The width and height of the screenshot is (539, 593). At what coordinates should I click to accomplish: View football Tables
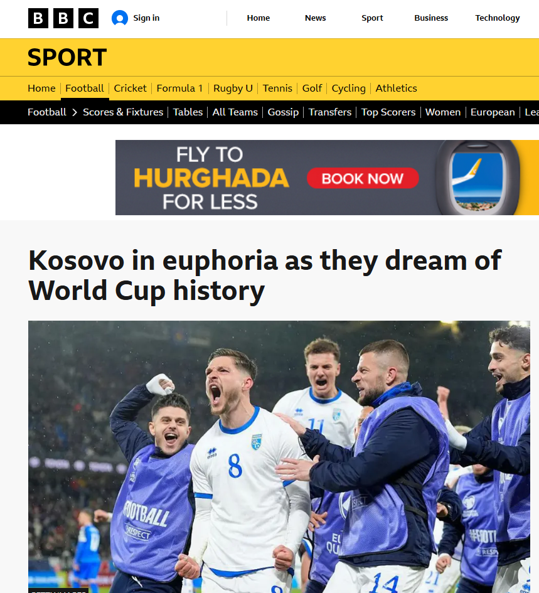point(188,112)
